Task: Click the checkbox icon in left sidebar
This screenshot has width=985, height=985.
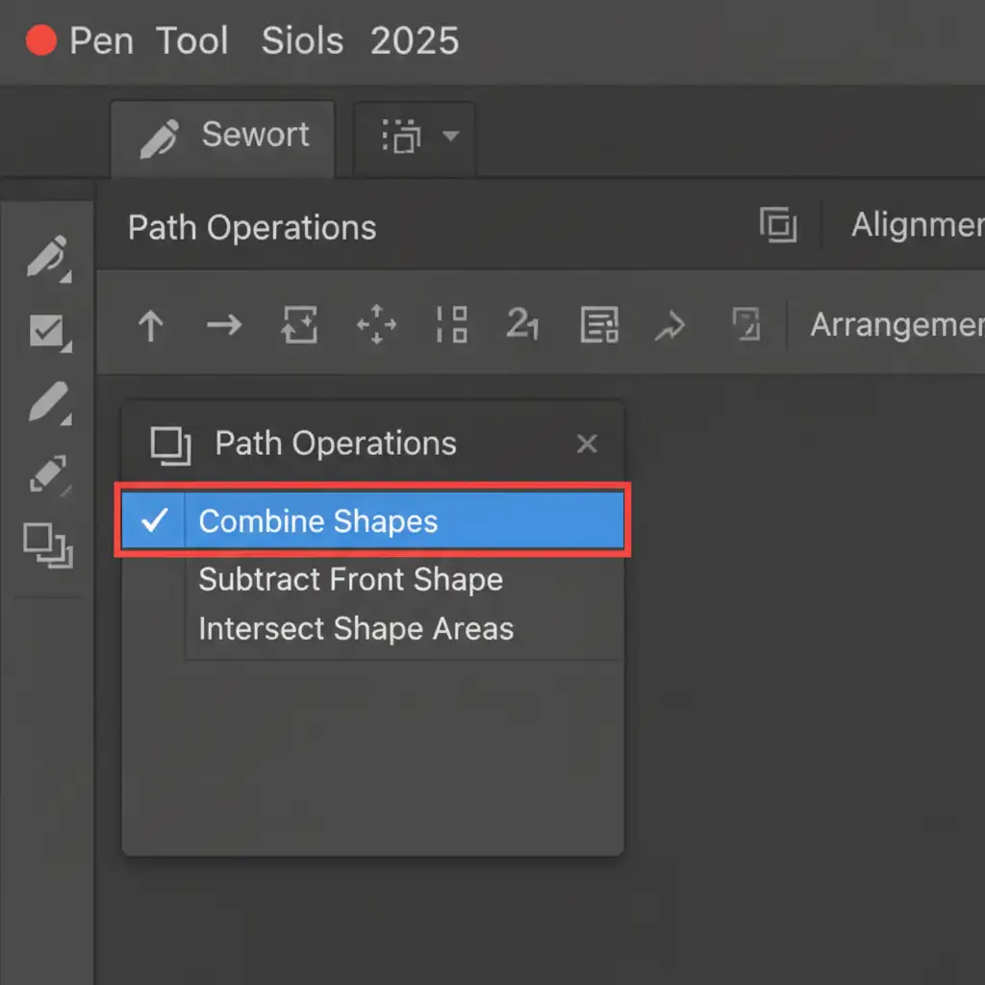Action: (47, 332)
